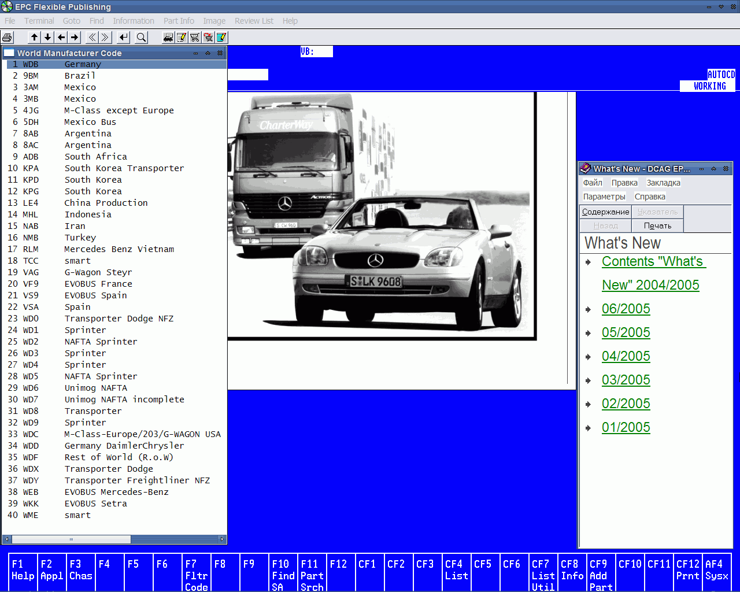Open the Contents "What's New" 2004/2005 link
740x592 pixels.
click(654, 273)
